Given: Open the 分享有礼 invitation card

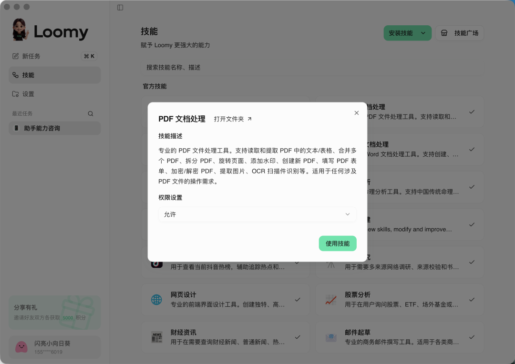Looking at the screenshot, I should click(x=54, y=312).
